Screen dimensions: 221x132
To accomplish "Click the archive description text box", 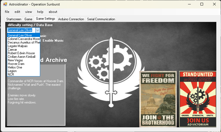I will [x=36, y=95].
